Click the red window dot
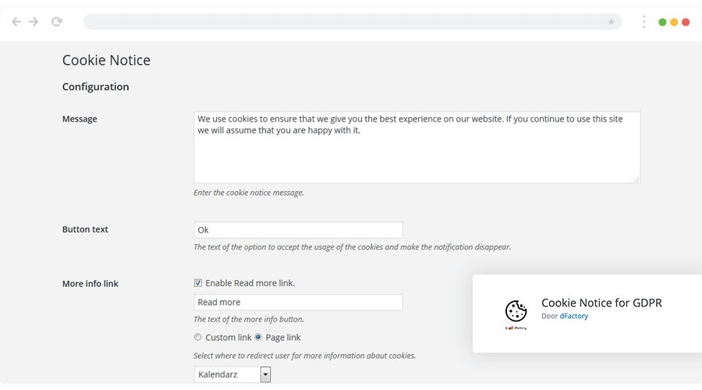The width and height of the screenshot is (702, 390). click(x=686, y=22)
